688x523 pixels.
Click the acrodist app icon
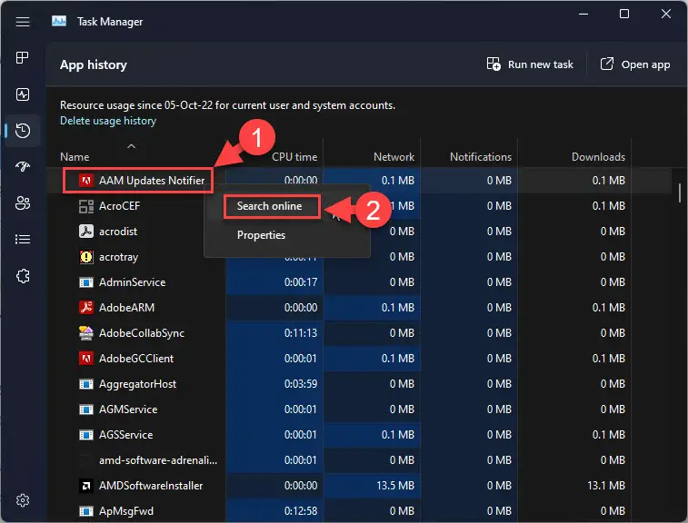[x=86, y=231]
